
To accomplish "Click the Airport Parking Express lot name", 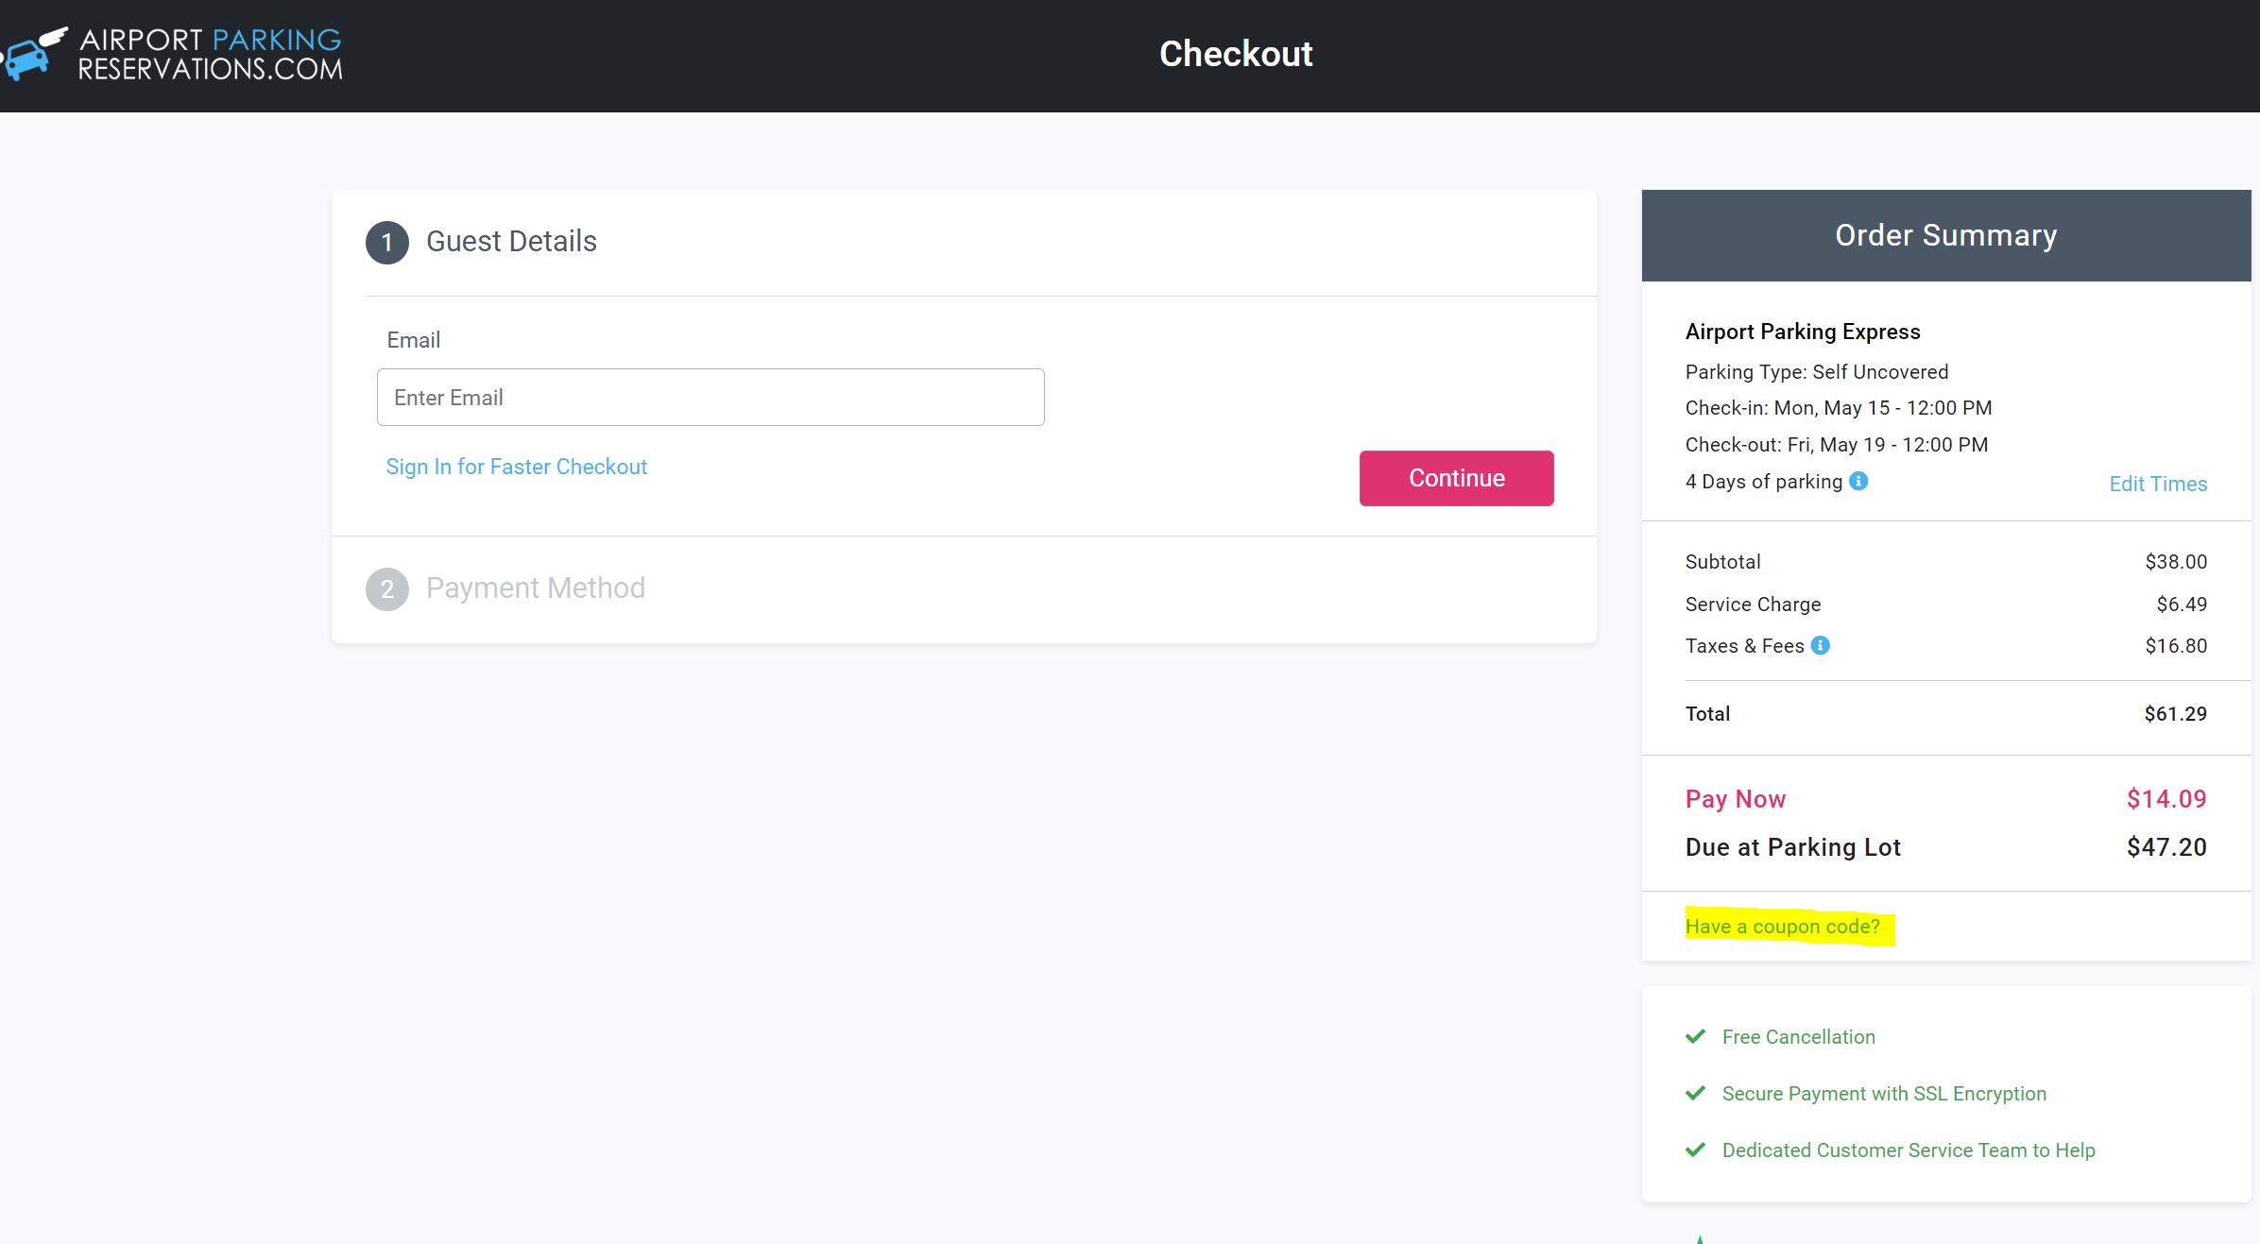I will click(1803, 332).
